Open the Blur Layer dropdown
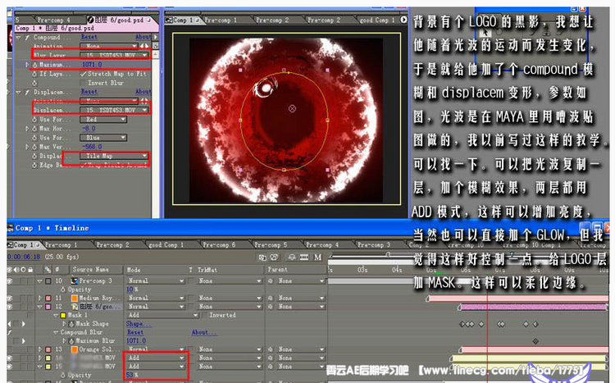Screen dimensions: 615x383 [114, 55]
